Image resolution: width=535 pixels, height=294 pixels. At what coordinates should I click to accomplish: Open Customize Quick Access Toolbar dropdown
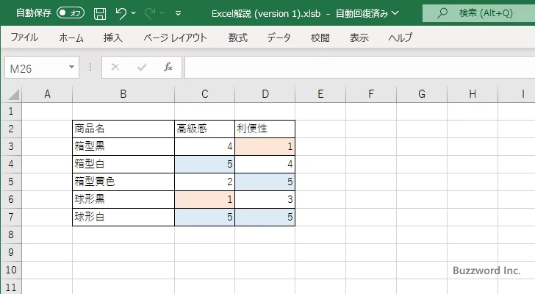(x=178, y=13)
